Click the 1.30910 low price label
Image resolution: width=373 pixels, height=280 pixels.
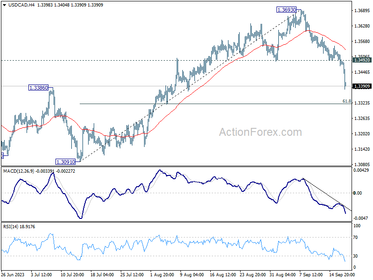coord(65,162)
